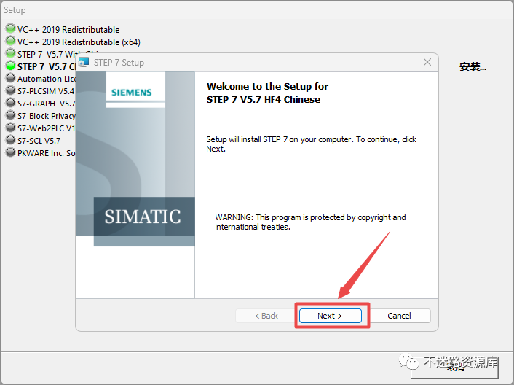Click the Next > button
514x385 pixels.
330,316
